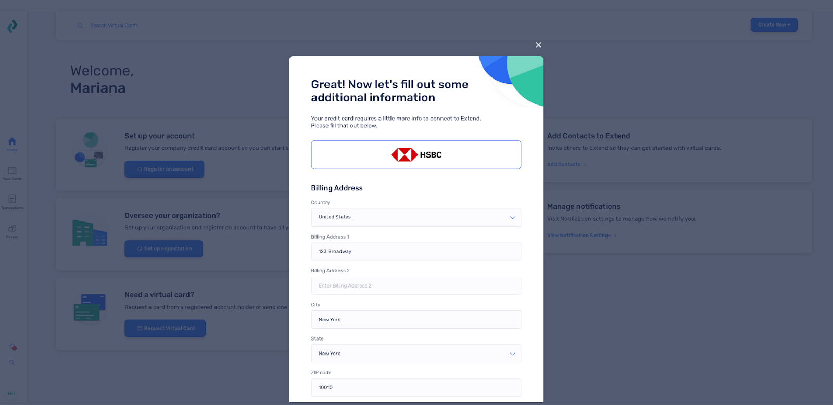Click the Request Virtual Card button
Image resolution: width=833 pixels, height=405 pixels.
(165, 328)
